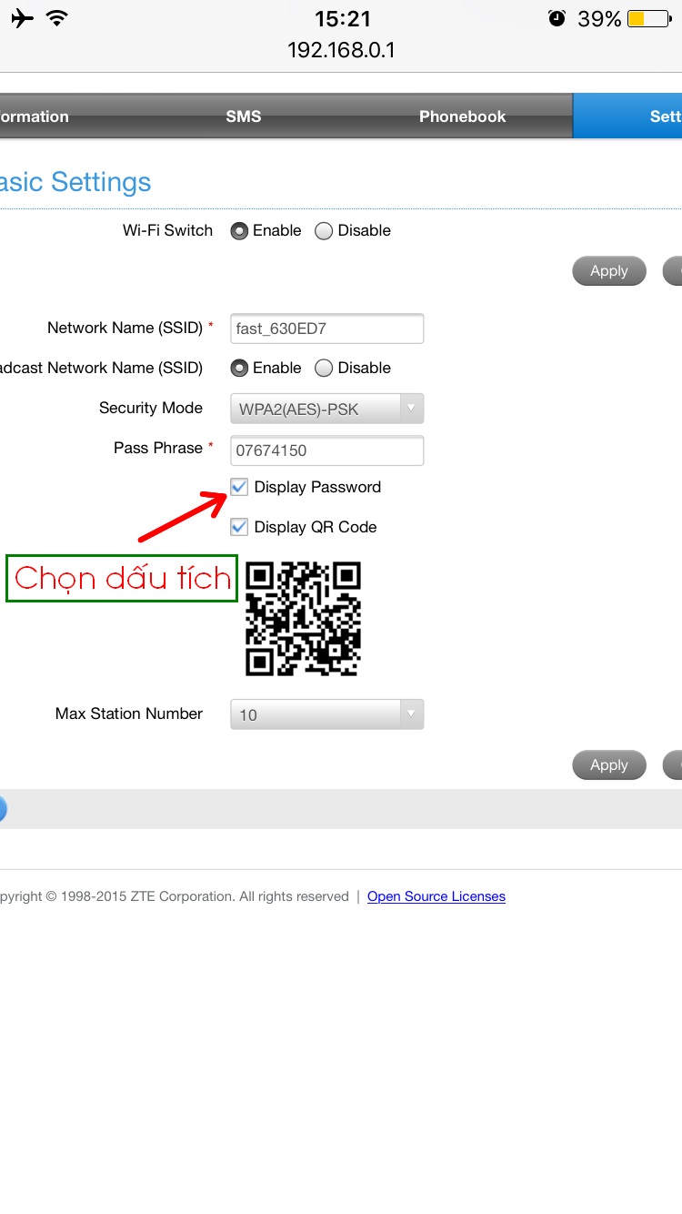This screenshot has width=682, height=1214.
Task: Switch to the Phonebook tab
Action: 462,116
